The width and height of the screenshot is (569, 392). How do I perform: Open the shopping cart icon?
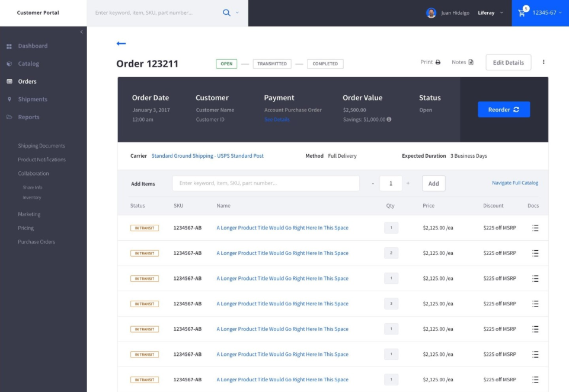521,13
